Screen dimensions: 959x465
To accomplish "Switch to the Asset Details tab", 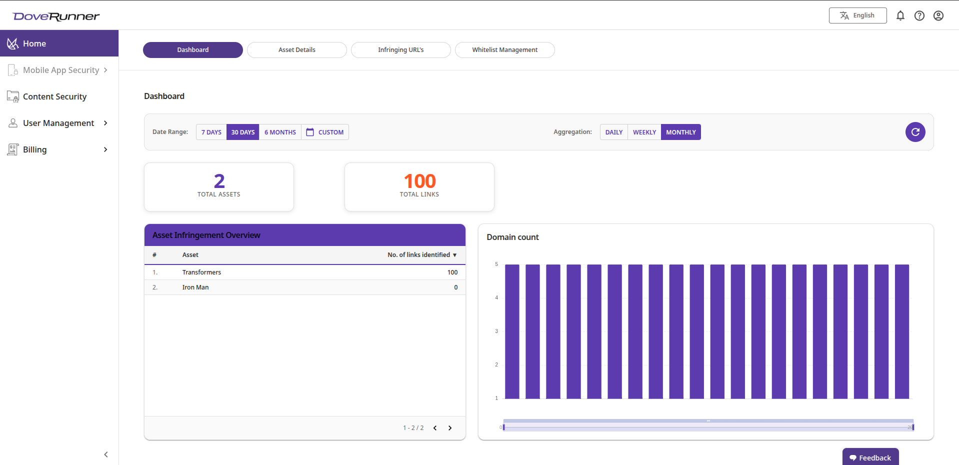I will coord(296,49).
